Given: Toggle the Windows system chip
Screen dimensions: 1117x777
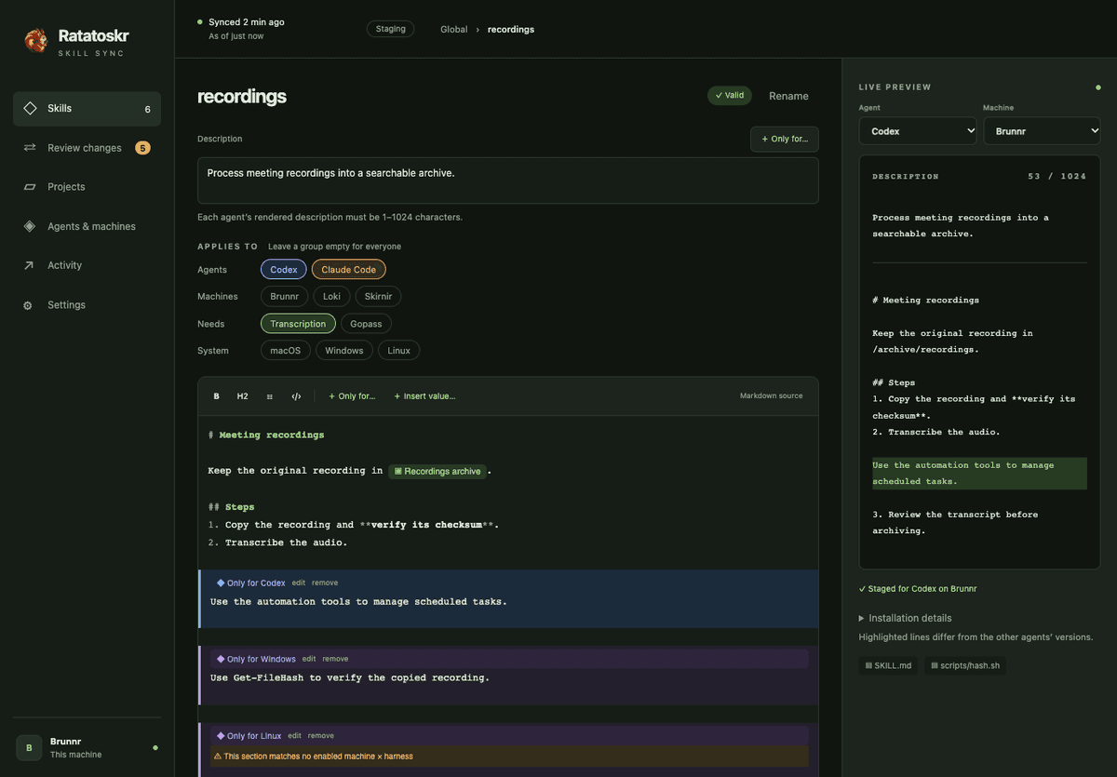Looking at the screenshot, I should click(344, 351).
